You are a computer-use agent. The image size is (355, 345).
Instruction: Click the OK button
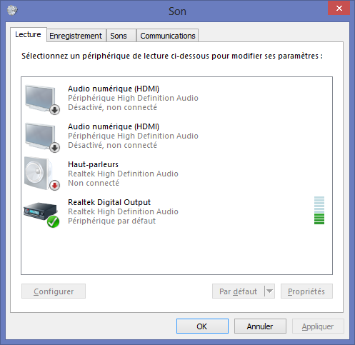(202, 326)
